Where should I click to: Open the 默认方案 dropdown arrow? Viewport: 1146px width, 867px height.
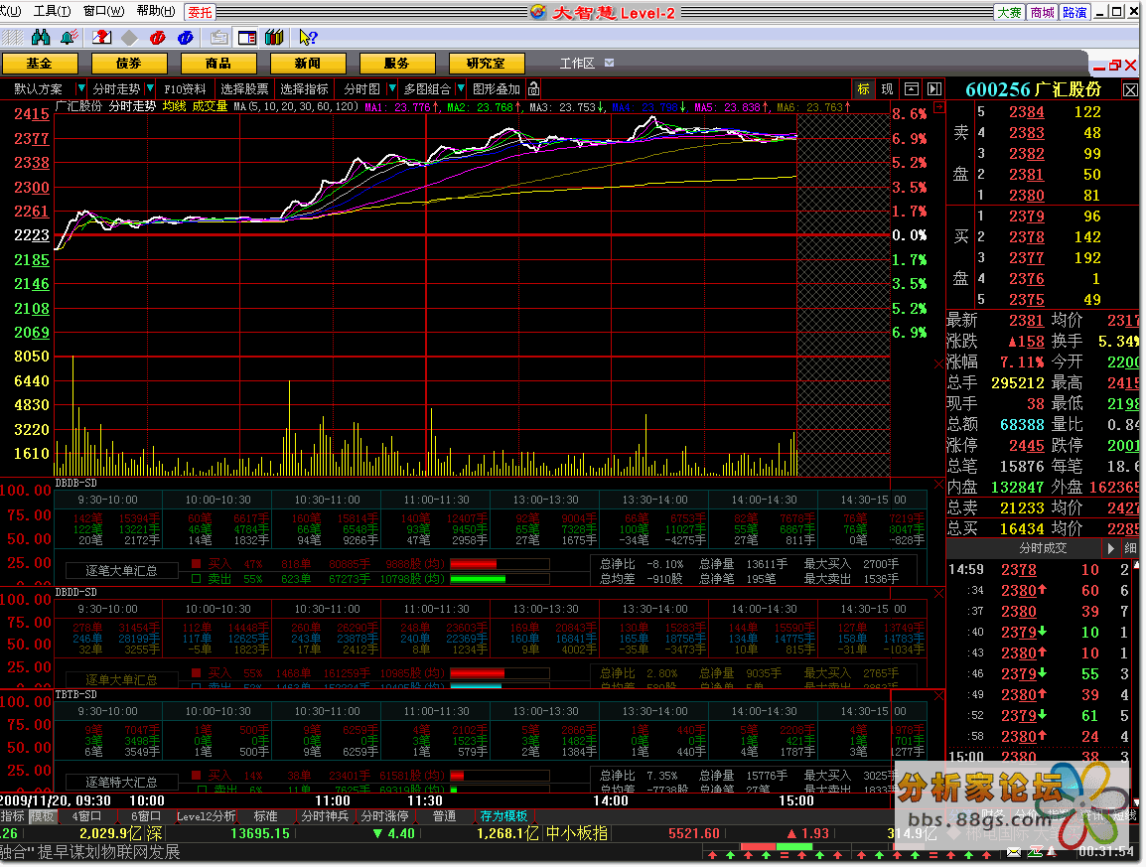pyautogui.click(x=81, y=88)
